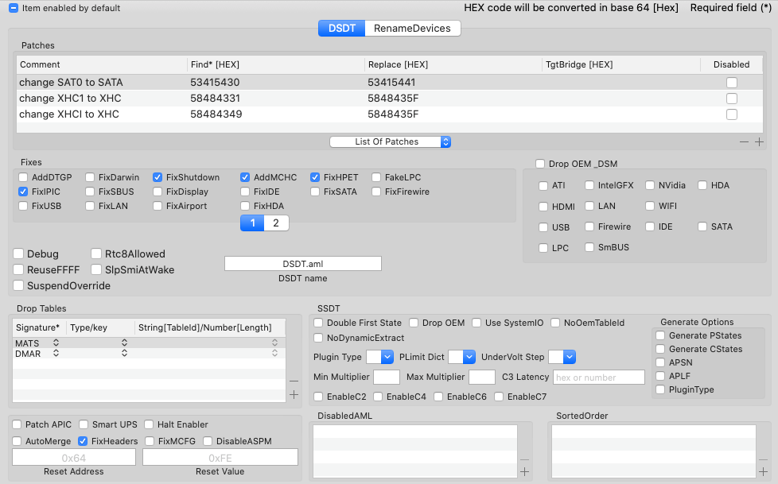
Task: Enable the FixUSB checkbox
Action: 24,206
